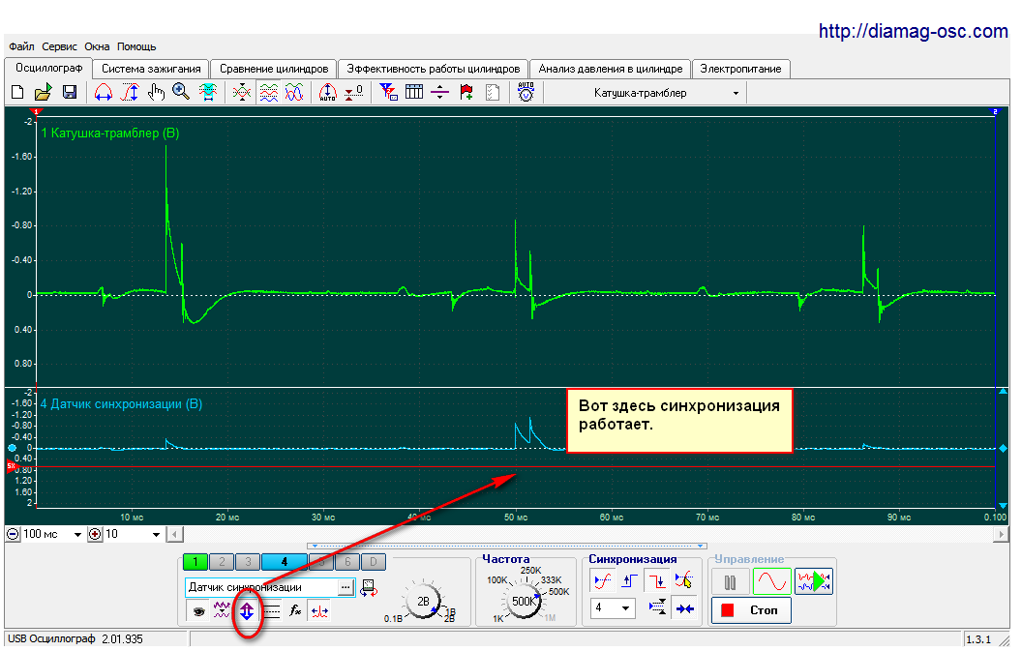Open the Эффективность работы цилиндров tab
This screenshot has height=651, width=1022.
pyautogui.click(x=434, y=69)
